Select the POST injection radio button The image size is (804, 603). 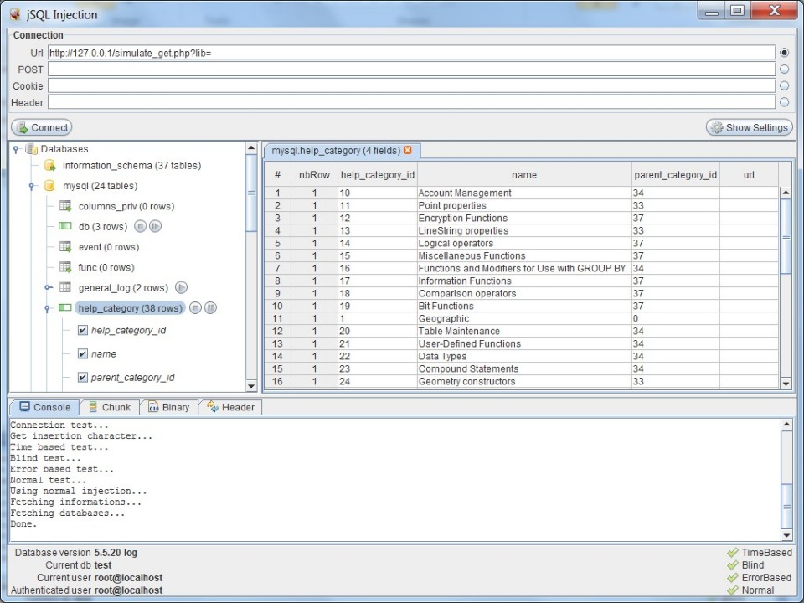(x=785, y=70)
